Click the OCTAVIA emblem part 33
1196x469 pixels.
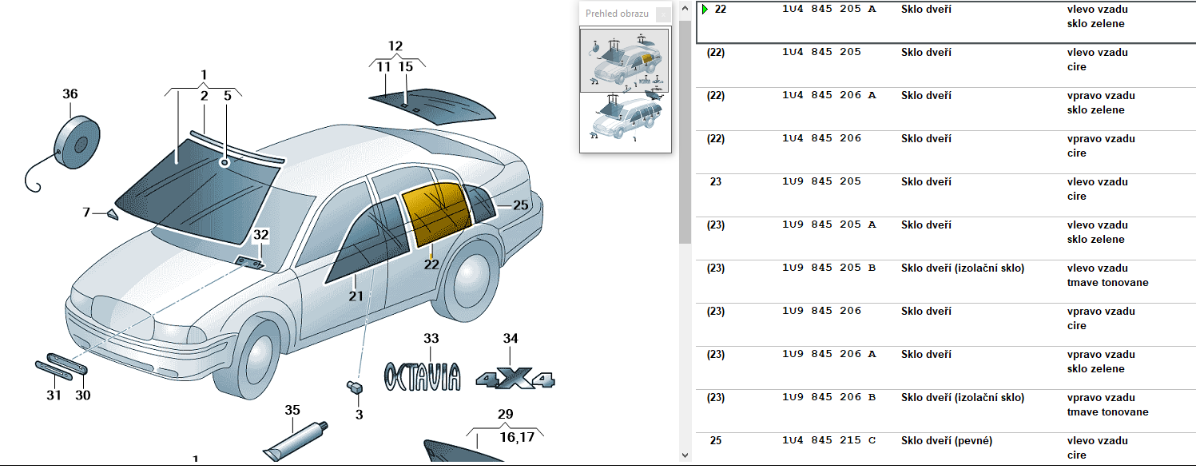click(x=423, y=376)
